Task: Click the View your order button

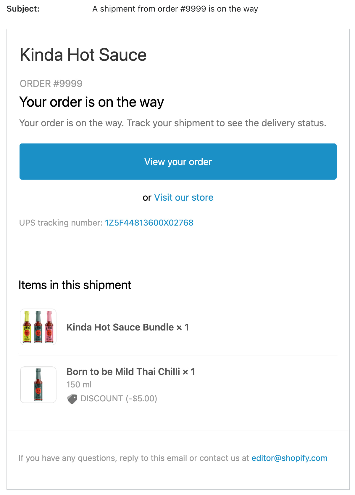Action: [178, 162]
